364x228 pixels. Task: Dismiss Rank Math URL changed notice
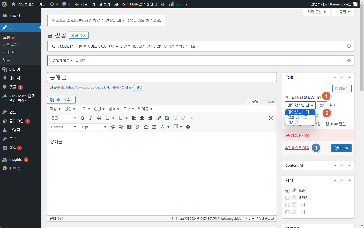tap(349, 46)
